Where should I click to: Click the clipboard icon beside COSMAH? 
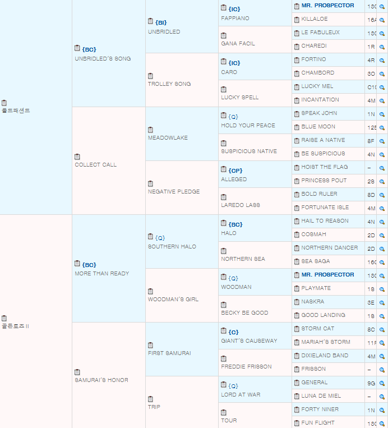pyautogui.click(x=297, y=235)
